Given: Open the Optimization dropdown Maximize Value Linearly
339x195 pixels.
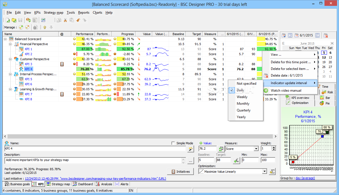Looking at the screenshot, I should coord(264,172).
